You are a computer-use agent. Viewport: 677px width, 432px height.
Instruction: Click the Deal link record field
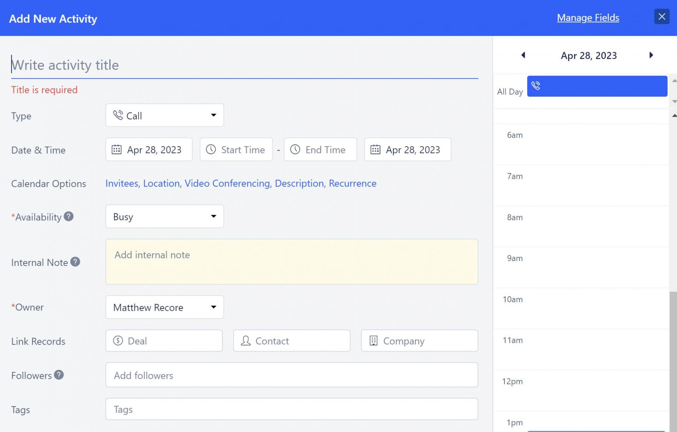point(164,341)
